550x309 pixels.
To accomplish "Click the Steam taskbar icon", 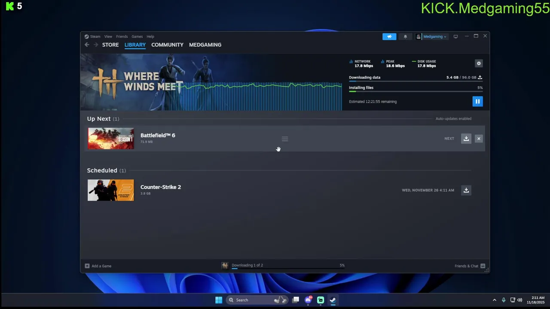I will pyautogui.click(x=333, y=300).
